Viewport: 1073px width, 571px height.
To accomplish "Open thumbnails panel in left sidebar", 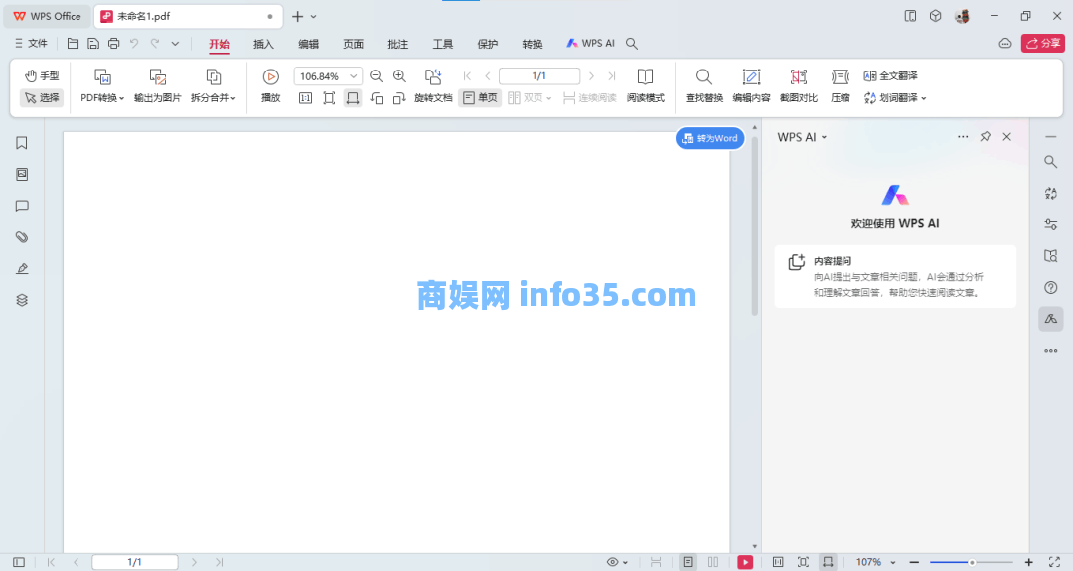I will point(22,175).
